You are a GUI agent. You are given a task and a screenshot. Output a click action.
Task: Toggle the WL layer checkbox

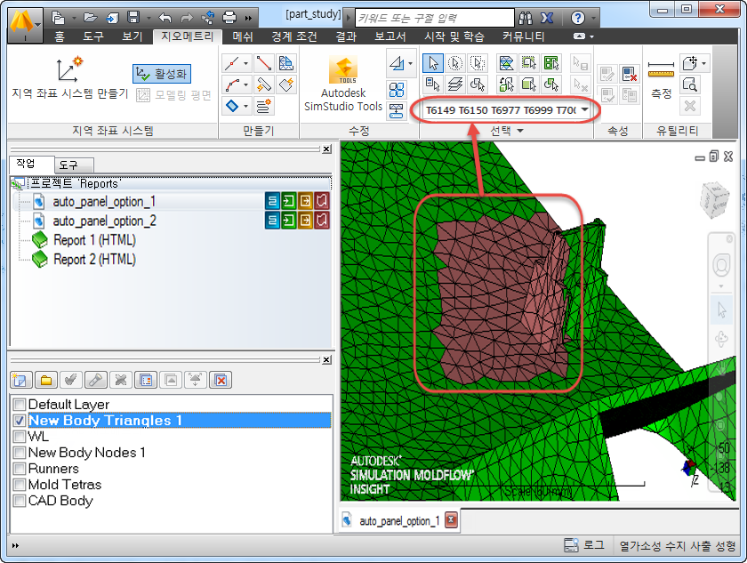[19, 437]
